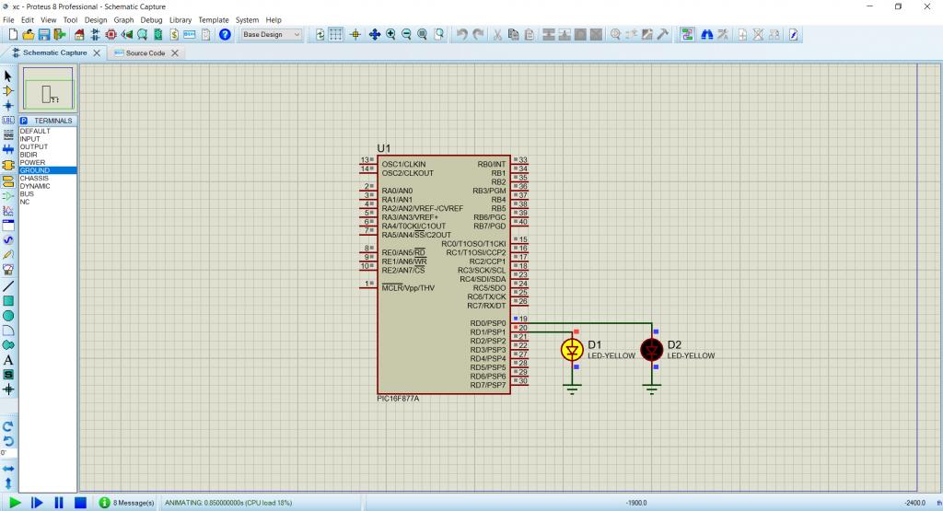Stop the simulation with the square button
Screen dimensions: 943x511
[80, 503]
